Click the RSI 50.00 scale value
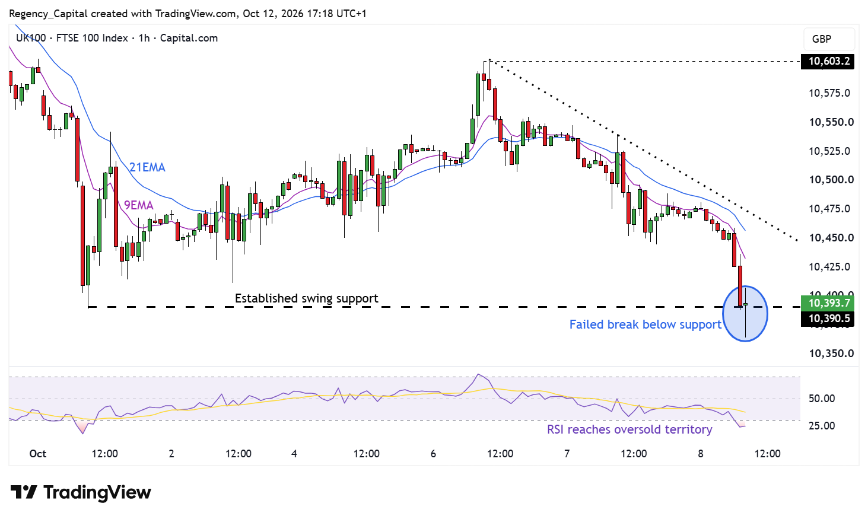 (822, 399)
